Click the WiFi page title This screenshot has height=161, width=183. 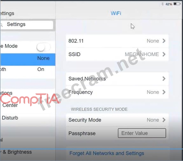pyautogui.click(x=116, y=13)
